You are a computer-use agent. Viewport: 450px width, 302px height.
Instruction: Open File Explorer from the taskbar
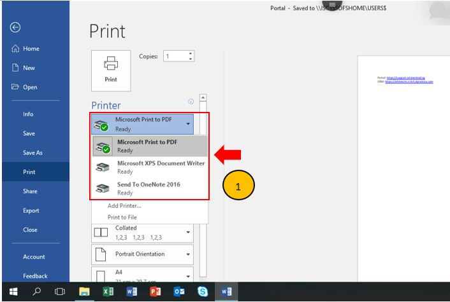click(x=84, y=292)
